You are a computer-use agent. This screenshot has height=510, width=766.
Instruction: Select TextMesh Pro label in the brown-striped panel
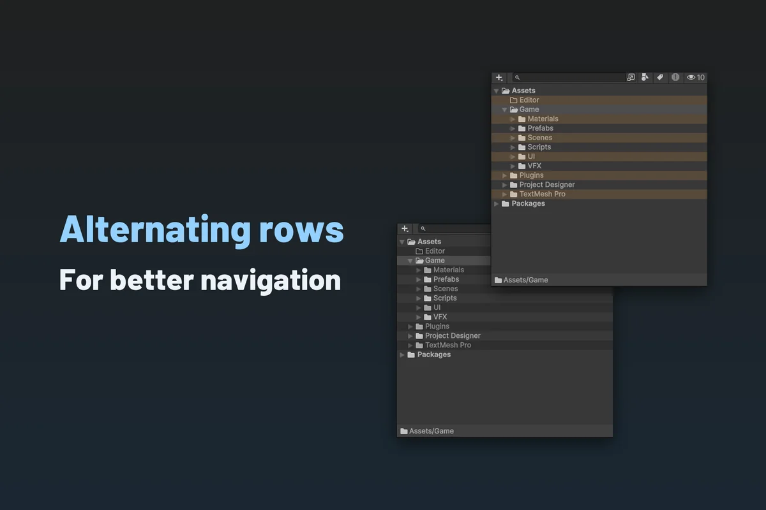point(543,194)
